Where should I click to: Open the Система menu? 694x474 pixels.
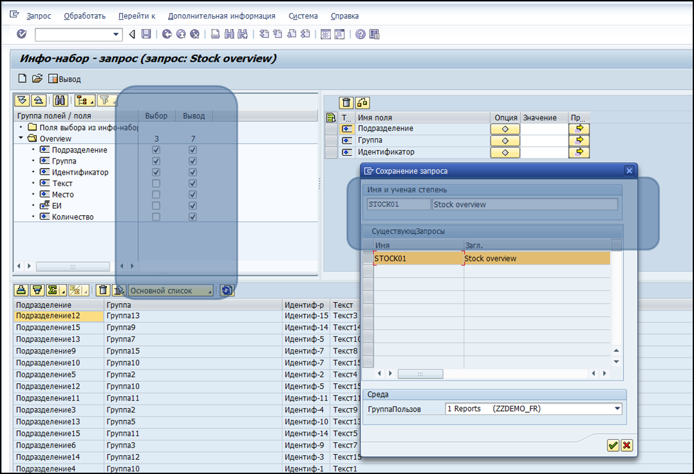[x=303, y=16]
